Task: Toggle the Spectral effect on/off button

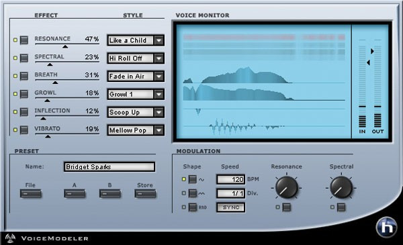Action: (x=24, y=58)
